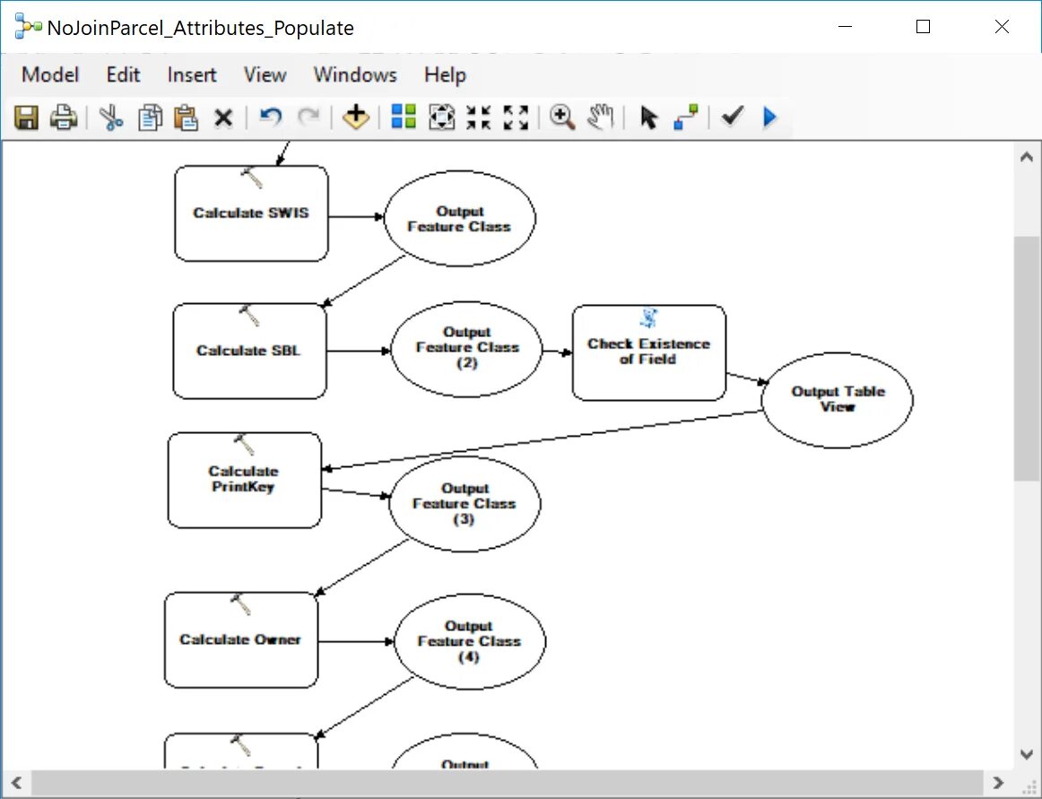Screen dimensions: 1042x799
Task: Click the vertical scrollbar up arrow
Action: click(1027, 157)
